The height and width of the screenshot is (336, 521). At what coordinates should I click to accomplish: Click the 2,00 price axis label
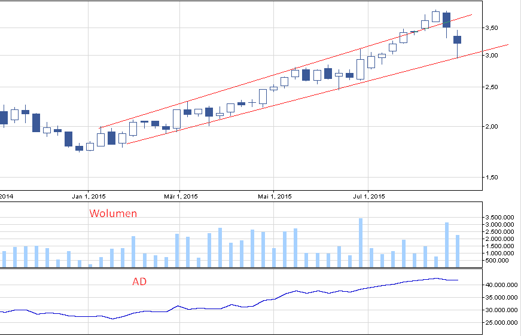pyautogui.click(x=493, y=127)
